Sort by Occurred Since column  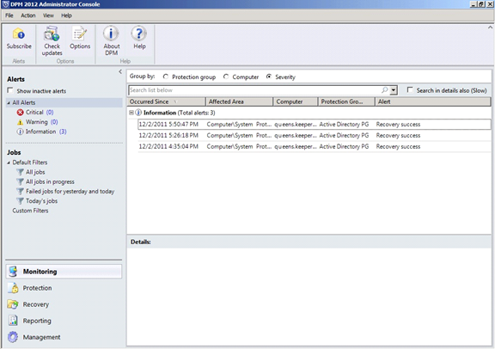click(x=167, y=101)
